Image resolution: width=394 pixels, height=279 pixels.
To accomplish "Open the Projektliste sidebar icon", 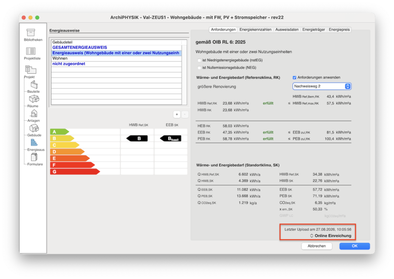I will 31,51.
